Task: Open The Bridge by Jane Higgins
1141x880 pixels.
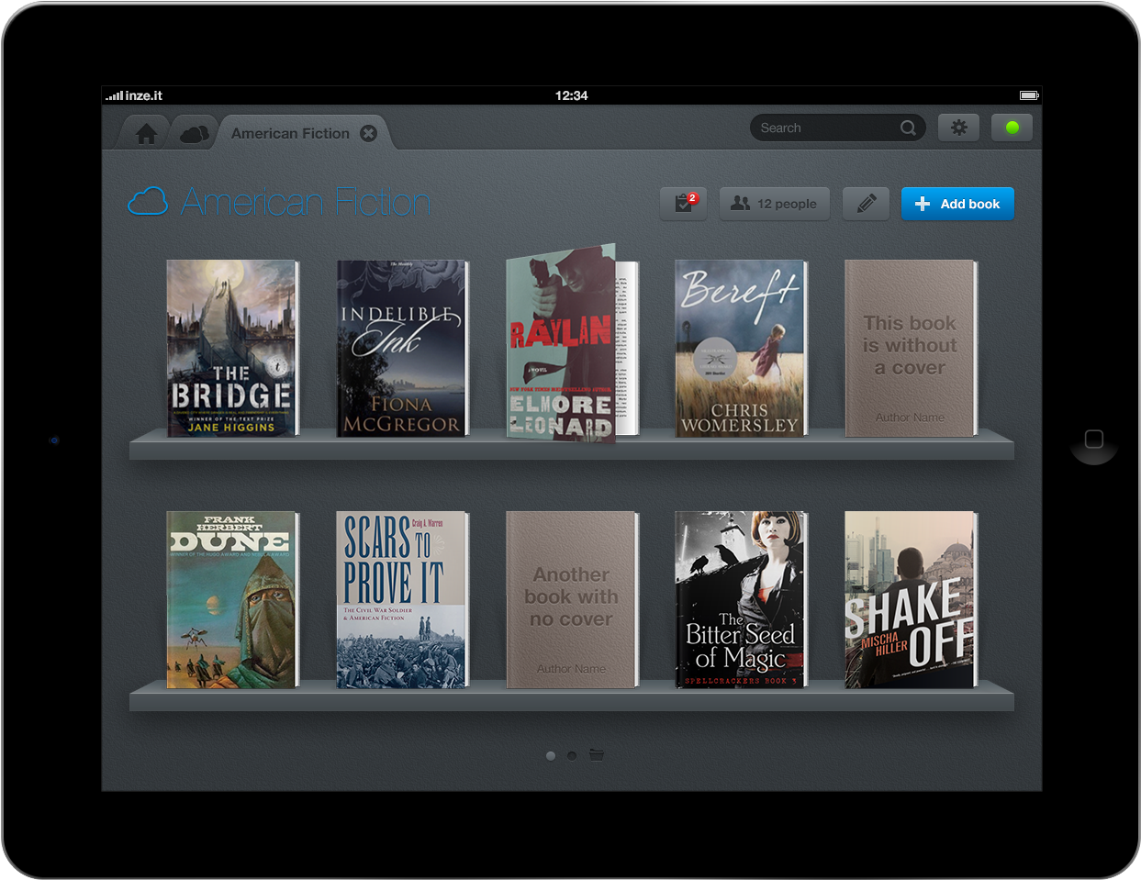Action: [x=231, y=348]
